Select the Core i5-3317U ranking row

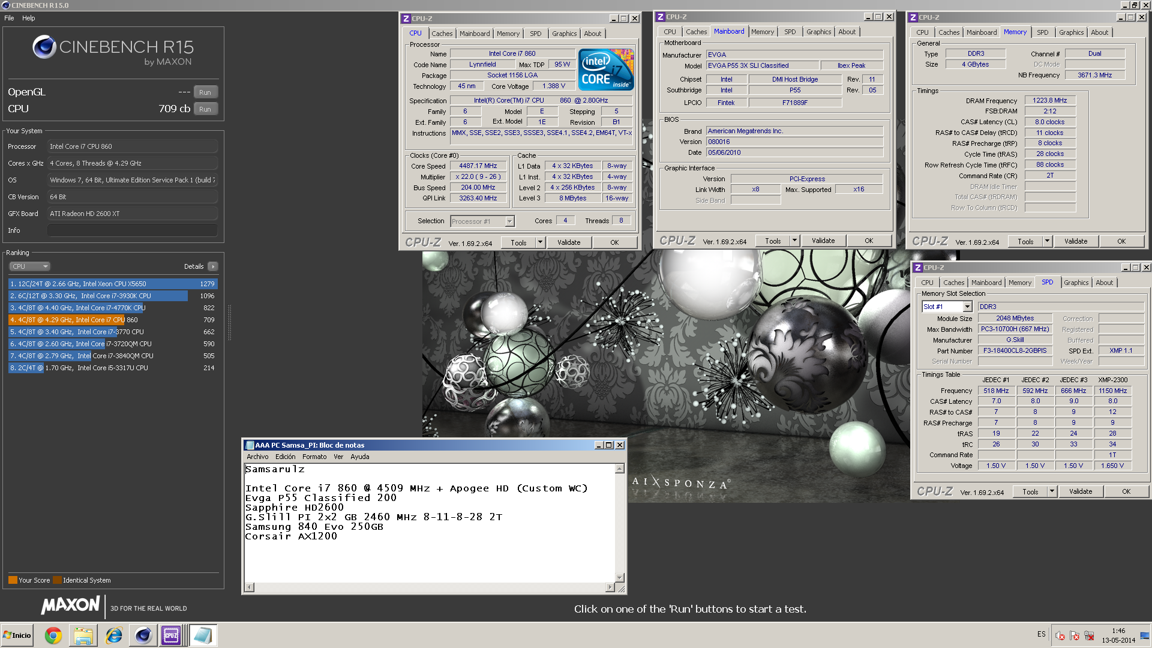pos(113,368)
